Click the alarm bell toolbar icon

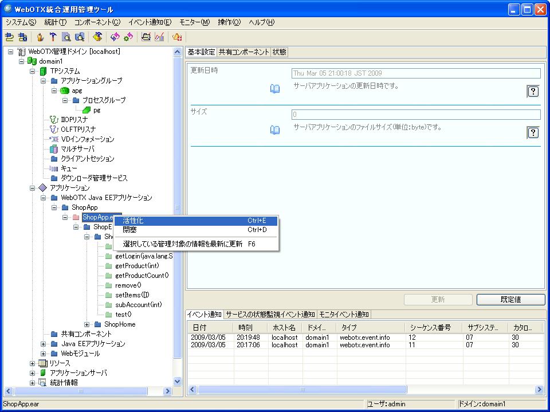177,37
